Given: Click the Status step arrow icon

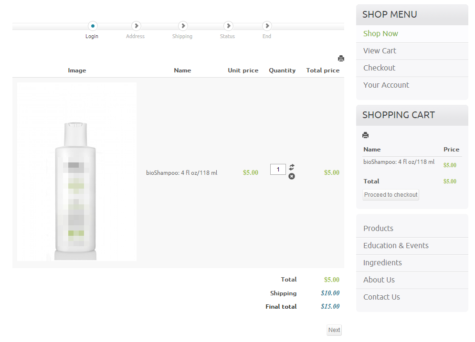Looking at the screenshot, I should click(x=228, y=26).
